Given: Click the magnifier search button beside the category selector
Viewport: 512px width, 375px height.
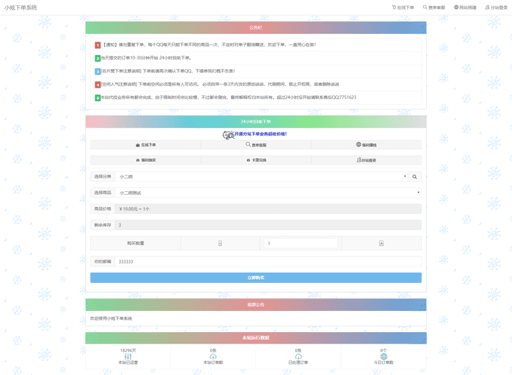Looking at the screenshot, I should coord(414,177).
